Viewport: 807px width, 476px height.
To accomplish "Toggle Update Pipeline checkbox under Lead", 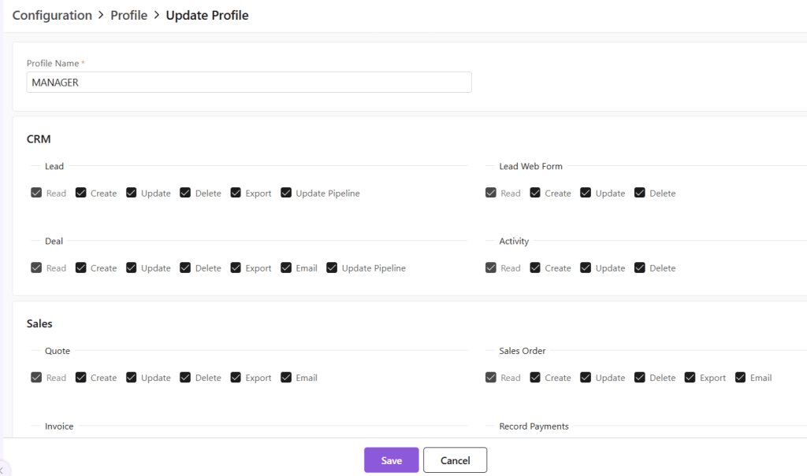I will [286, 193].
